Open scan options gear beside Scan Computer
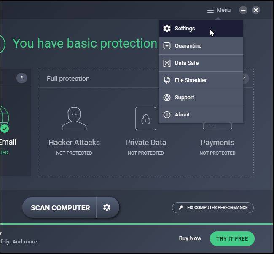Screen dimensions: 274x254 (107, 207)
